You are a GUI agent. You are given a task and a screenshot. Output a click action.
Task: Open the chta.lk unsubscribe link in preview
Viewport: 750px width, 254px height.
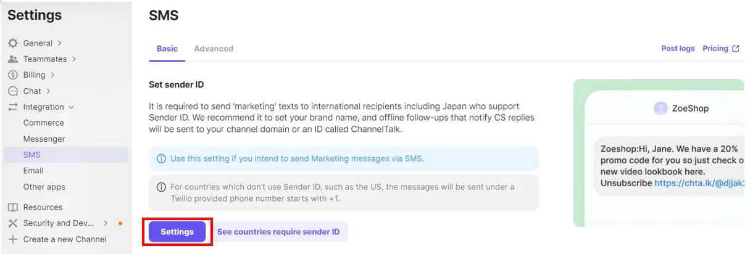[699, 183]
